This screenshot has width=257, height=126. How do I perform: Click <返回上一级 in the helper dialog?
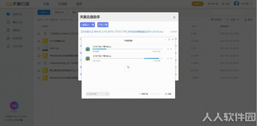point(88,25)
